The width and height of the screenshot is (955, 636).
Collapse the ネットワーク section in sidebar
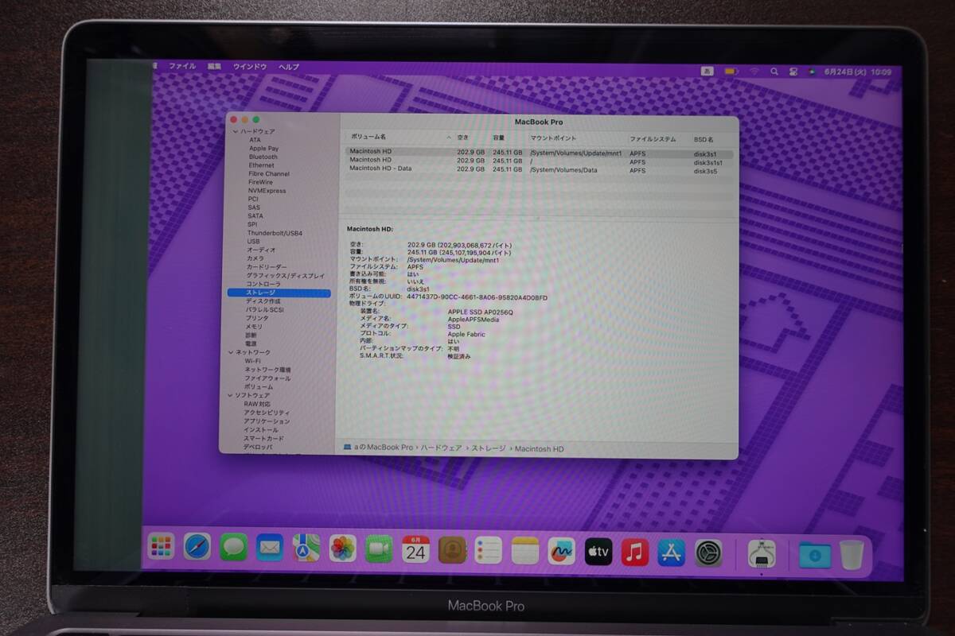coord(230,352)
